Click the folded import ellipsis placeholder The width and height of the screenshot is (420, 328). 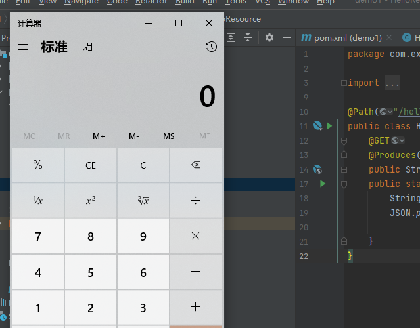point(392,83)
